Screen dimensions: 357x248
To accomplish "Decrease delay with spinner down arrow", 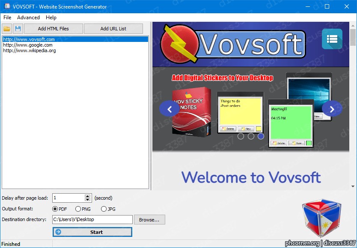I will tap(87, 200).
